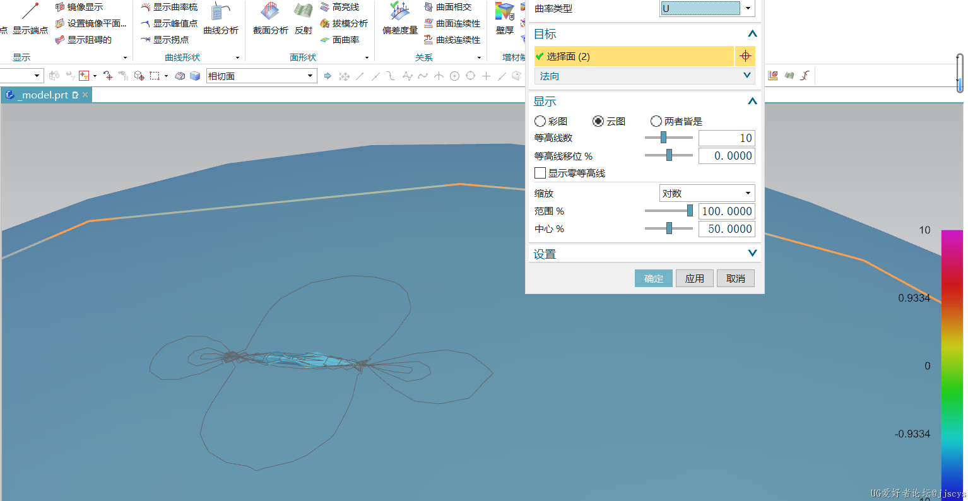Click 曲线连续性 curve continuity tool

tap(452, 40)
